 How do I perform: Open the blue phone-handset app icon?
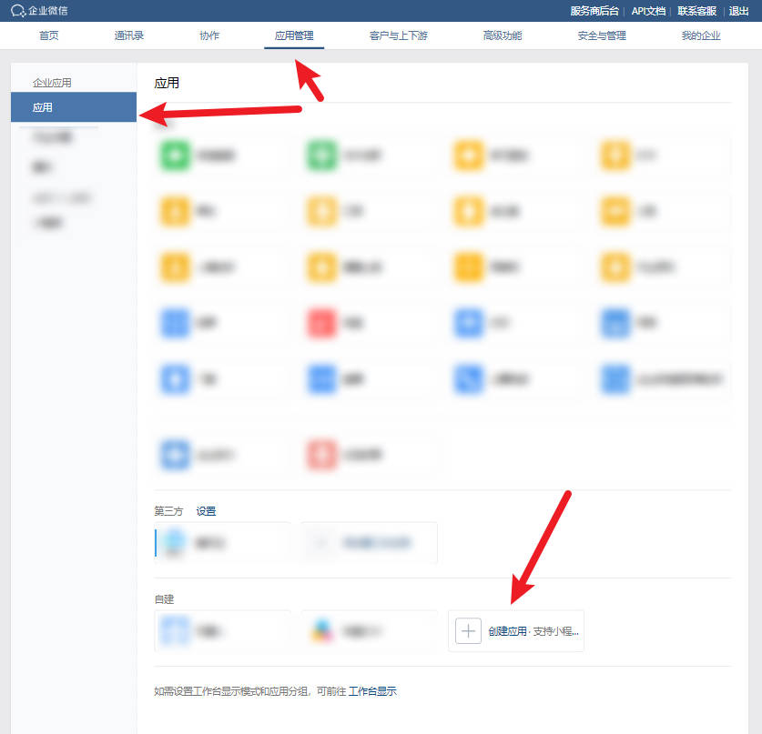[468, 378]
